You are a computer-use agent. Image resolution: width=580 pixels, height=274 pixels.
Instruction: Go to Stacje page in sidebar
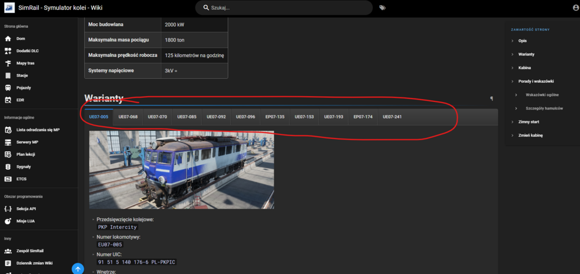(23, 75)
